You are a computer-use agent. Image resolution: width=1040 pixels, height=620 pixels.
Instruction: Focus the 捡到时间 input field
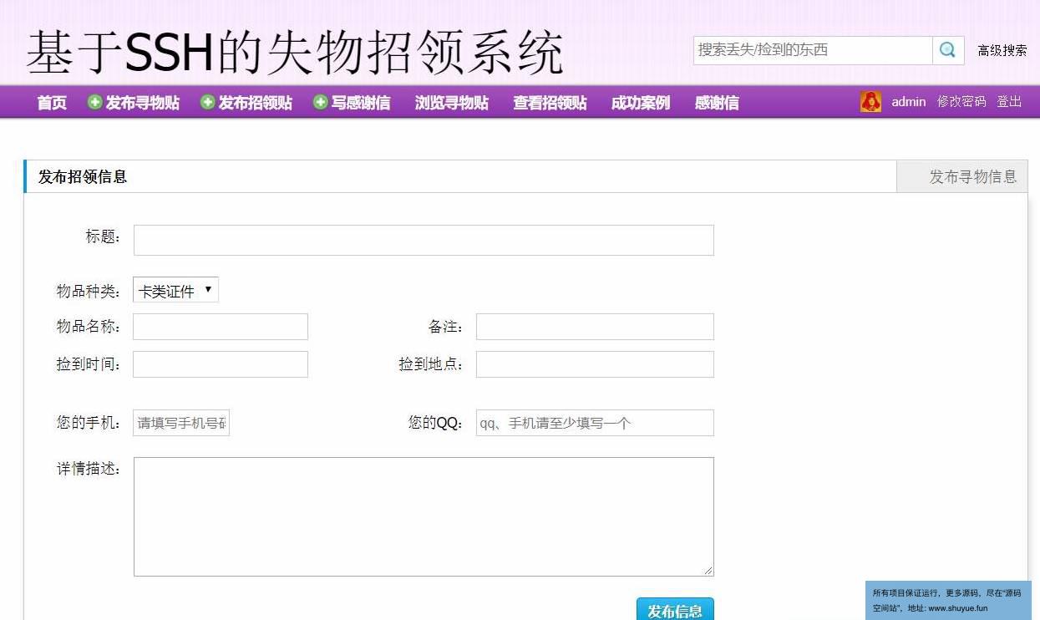pyautogui.click(x=221, y=364)
